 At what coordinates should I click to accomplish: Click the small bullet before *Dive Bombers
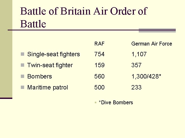[x=95, y=103]
